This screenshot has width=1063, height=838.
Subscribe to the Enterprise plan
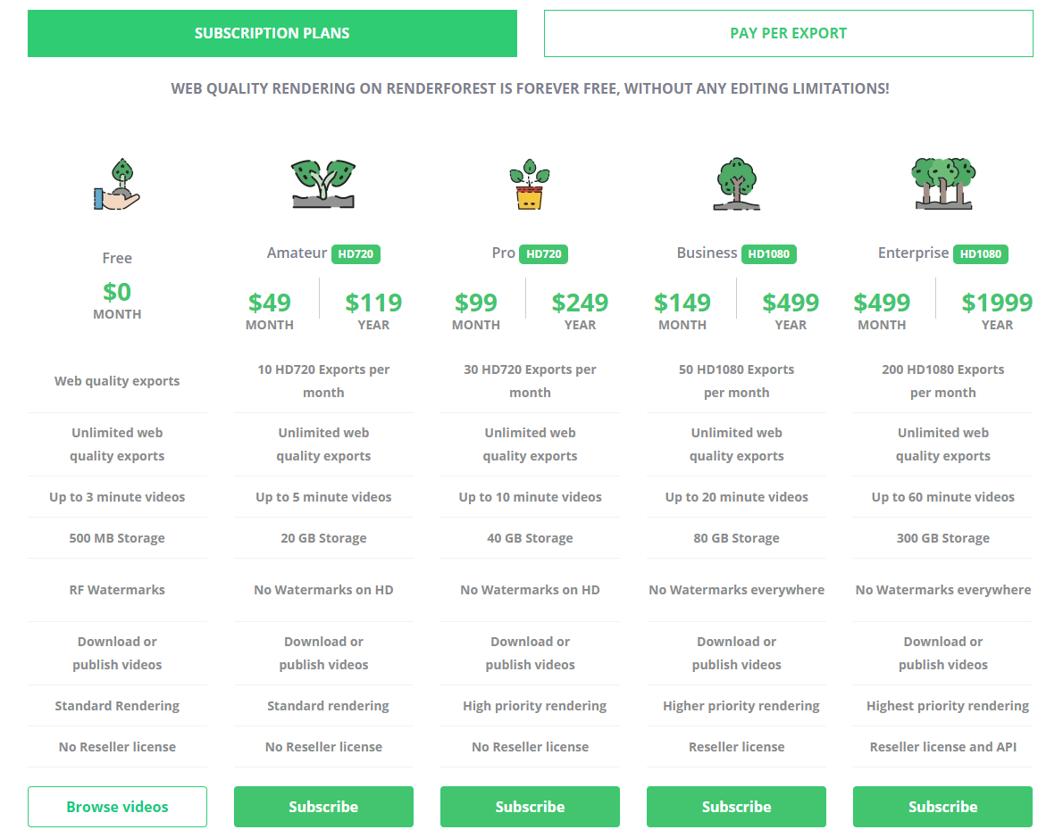pyautogui.click(x=943, y=807)
